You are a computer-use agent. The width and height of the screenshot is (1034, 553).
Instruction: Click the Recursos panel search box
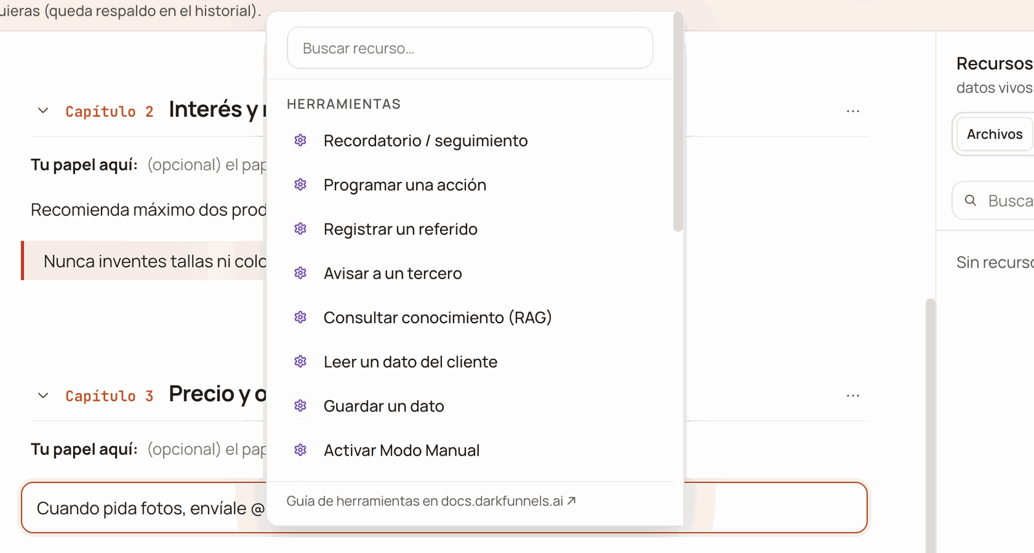tap(994, 201)
